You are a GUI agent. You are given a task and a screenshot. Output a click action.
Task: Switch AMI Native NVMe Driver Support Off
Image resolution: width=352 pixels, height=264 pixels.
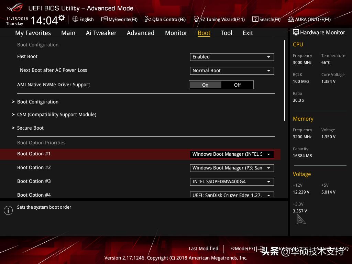pos(237,85)
